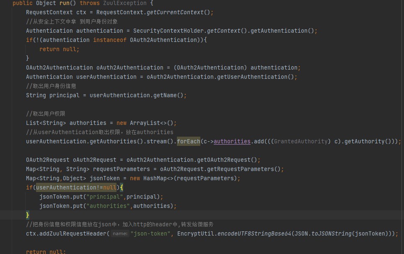Viewport: 404px width, 254px height.
Task: Click the instanceof keyword
Action: click(110, 40)
